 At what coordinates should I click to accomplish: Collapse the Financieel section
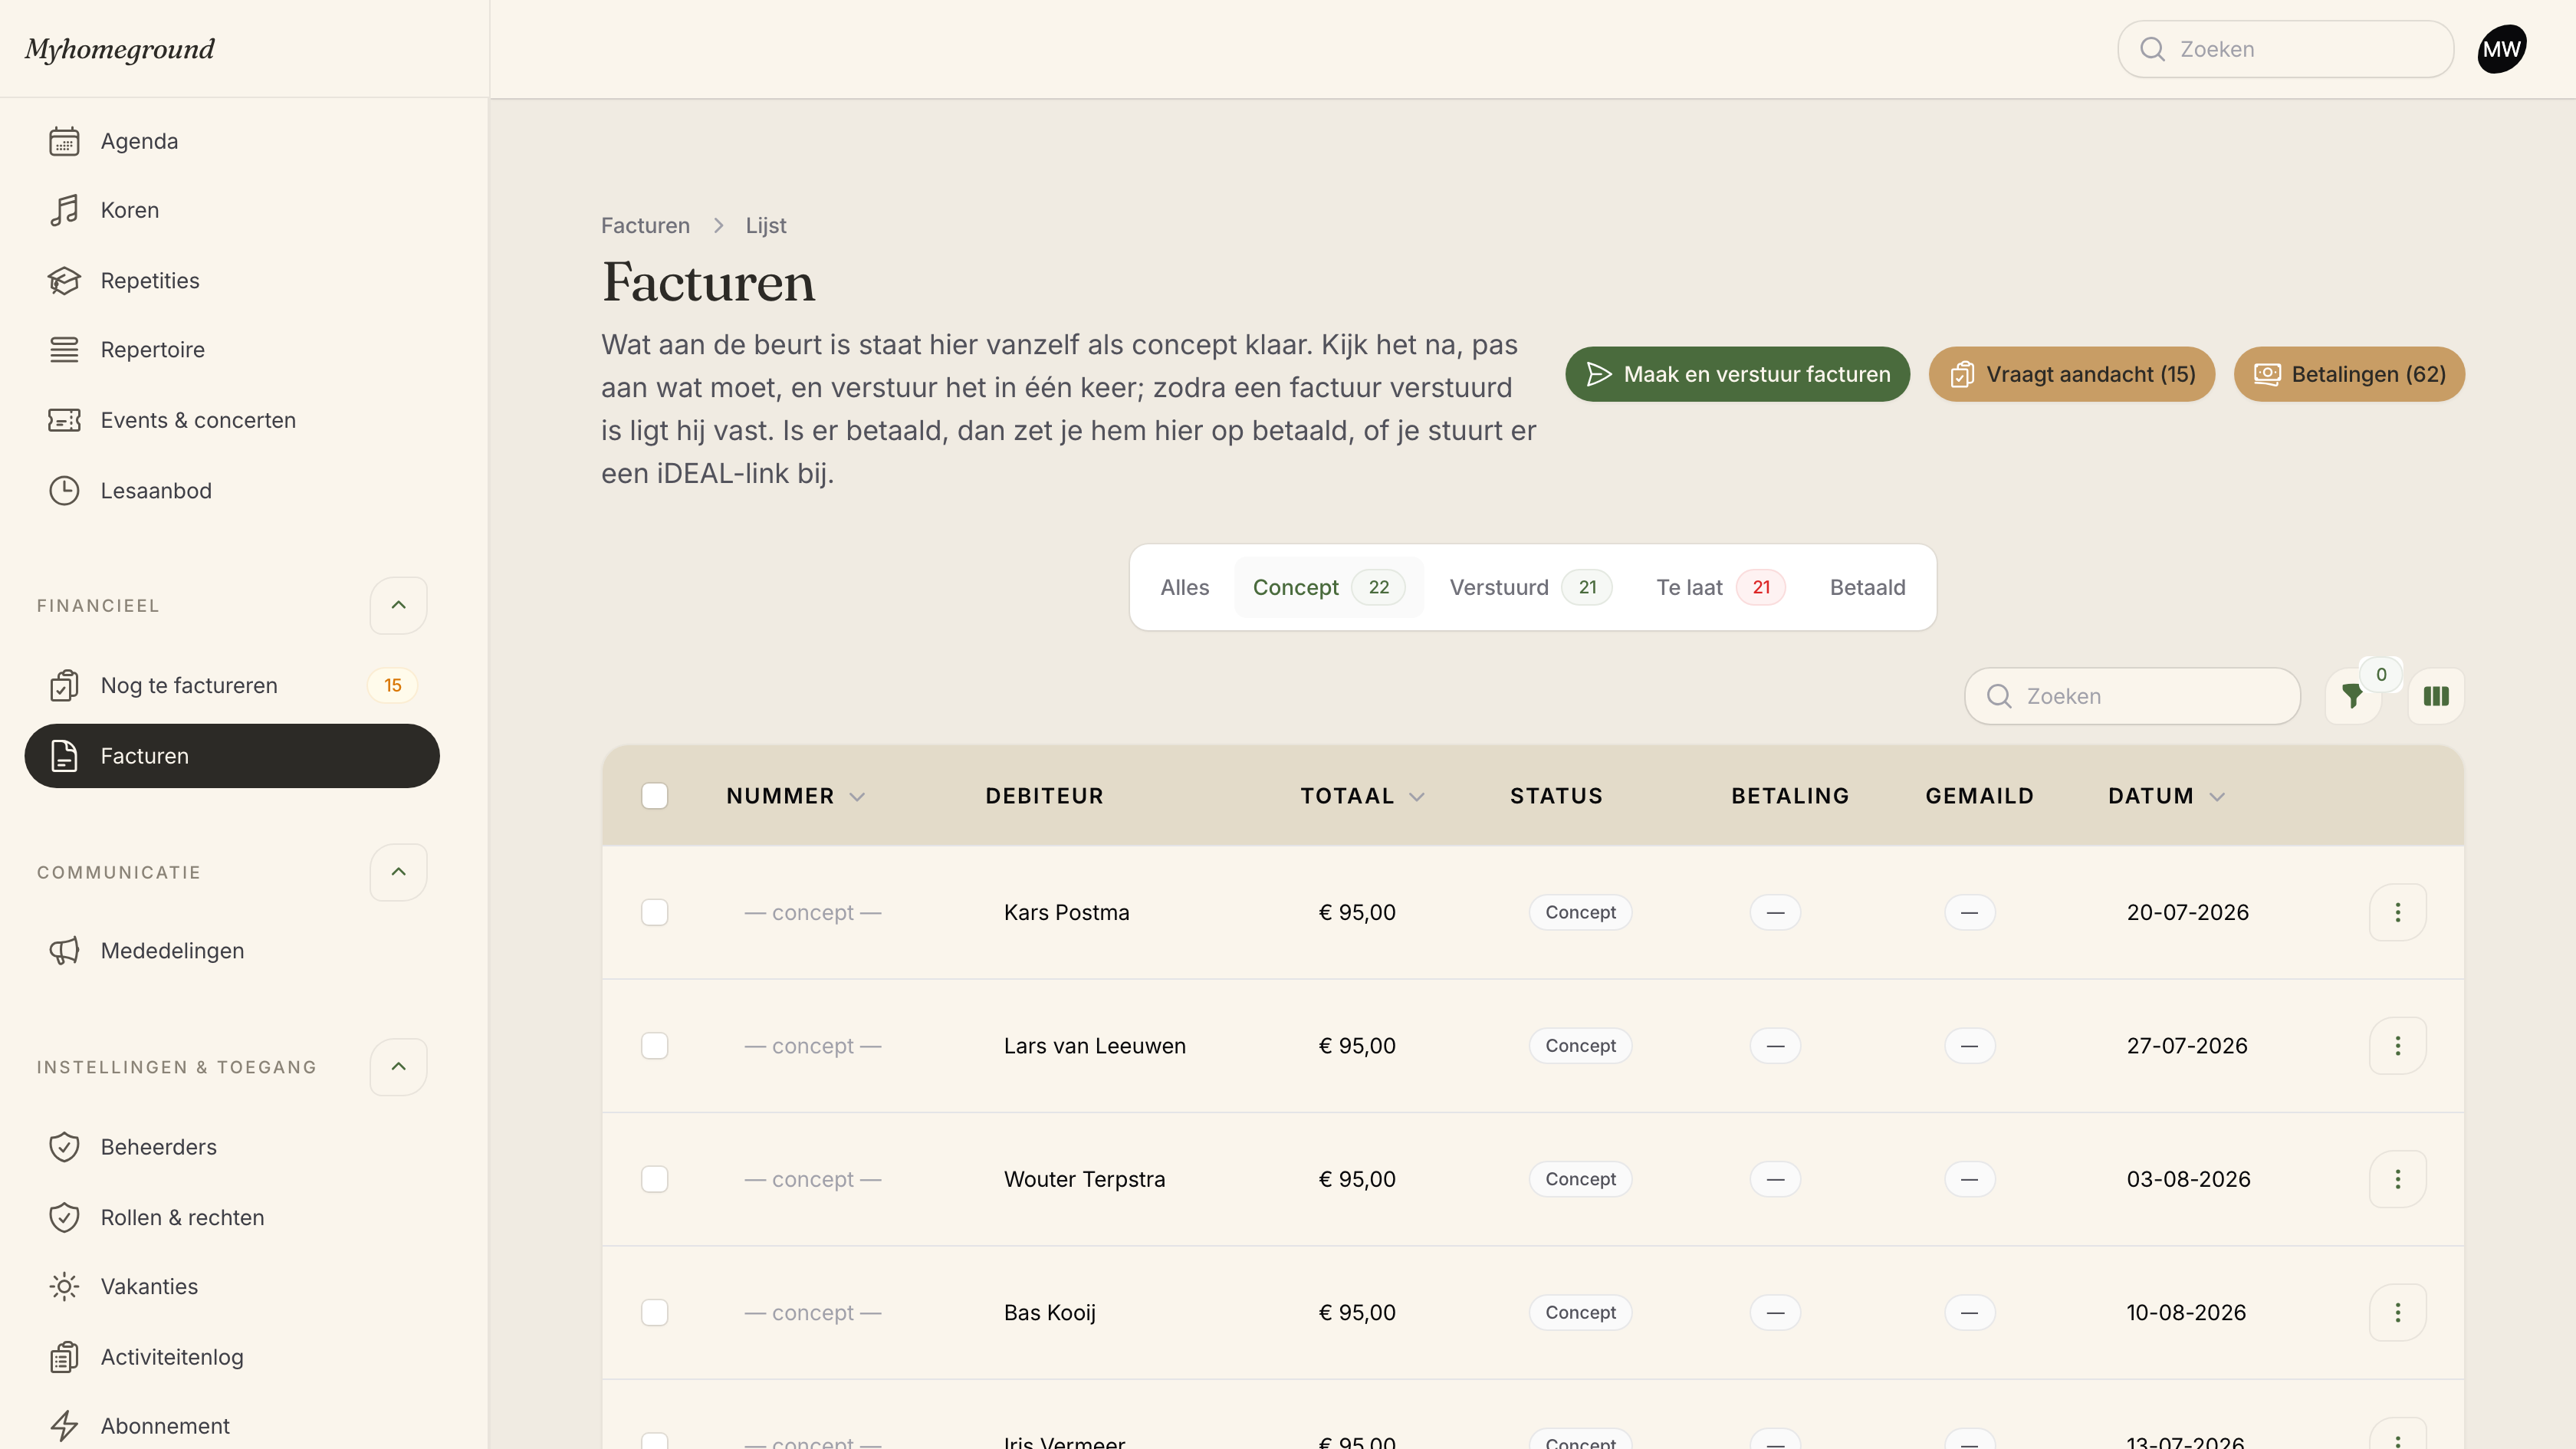pyautogui.click(x=398, y=605)
